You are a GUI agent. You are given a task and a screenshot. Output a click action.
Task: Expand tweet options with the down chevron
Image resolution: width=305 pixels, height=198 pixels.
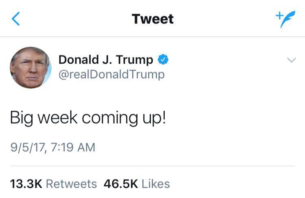(x=292, y=60)
